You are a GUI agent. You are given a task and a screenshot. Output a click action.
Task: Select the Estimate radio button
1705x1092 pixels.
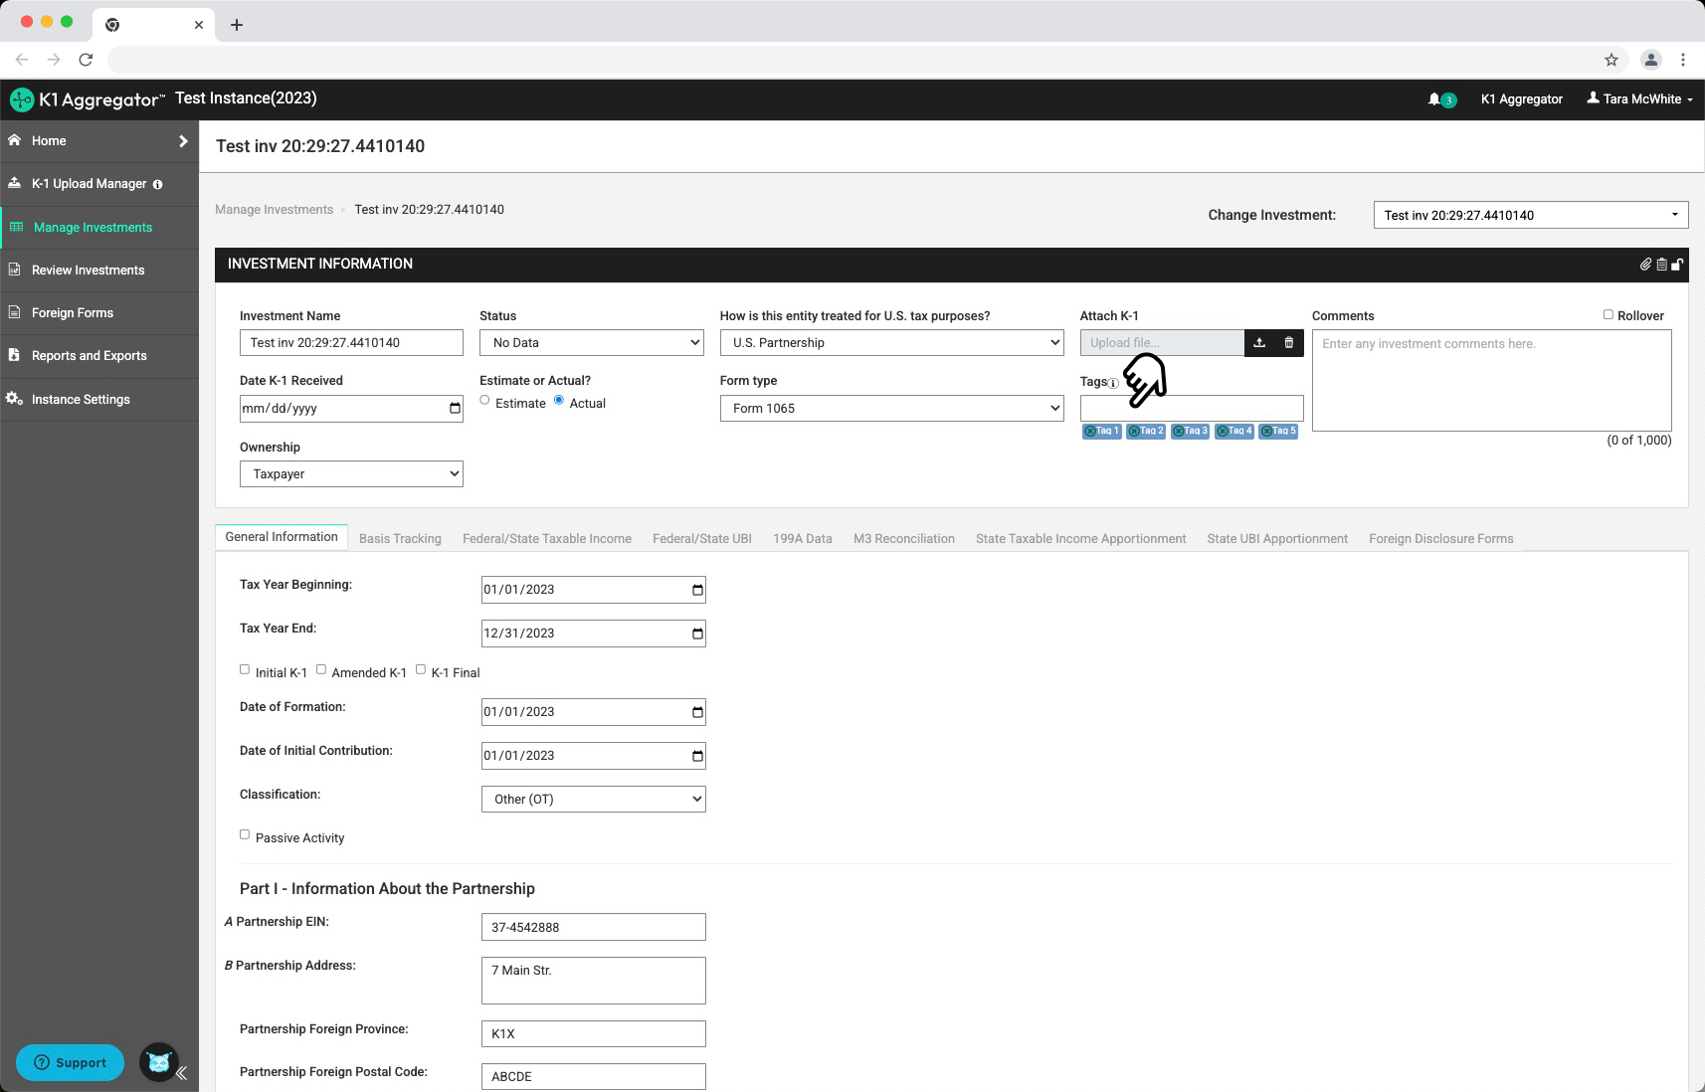click(x=484, y=400)
